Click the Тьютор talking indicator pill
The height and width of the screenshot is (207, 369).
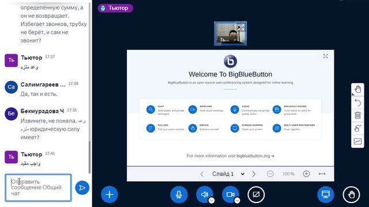point(115,8)
